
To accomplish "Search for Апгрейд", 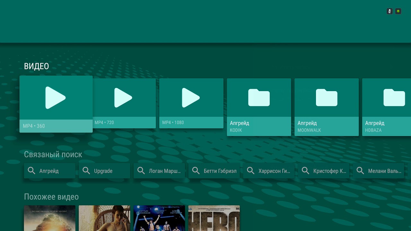I will click(50, 171).
